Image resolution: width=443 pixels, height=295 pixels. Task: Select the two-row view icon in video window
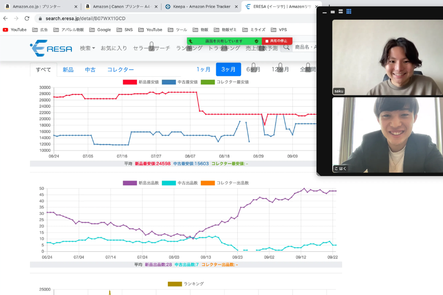coord(341,12)
